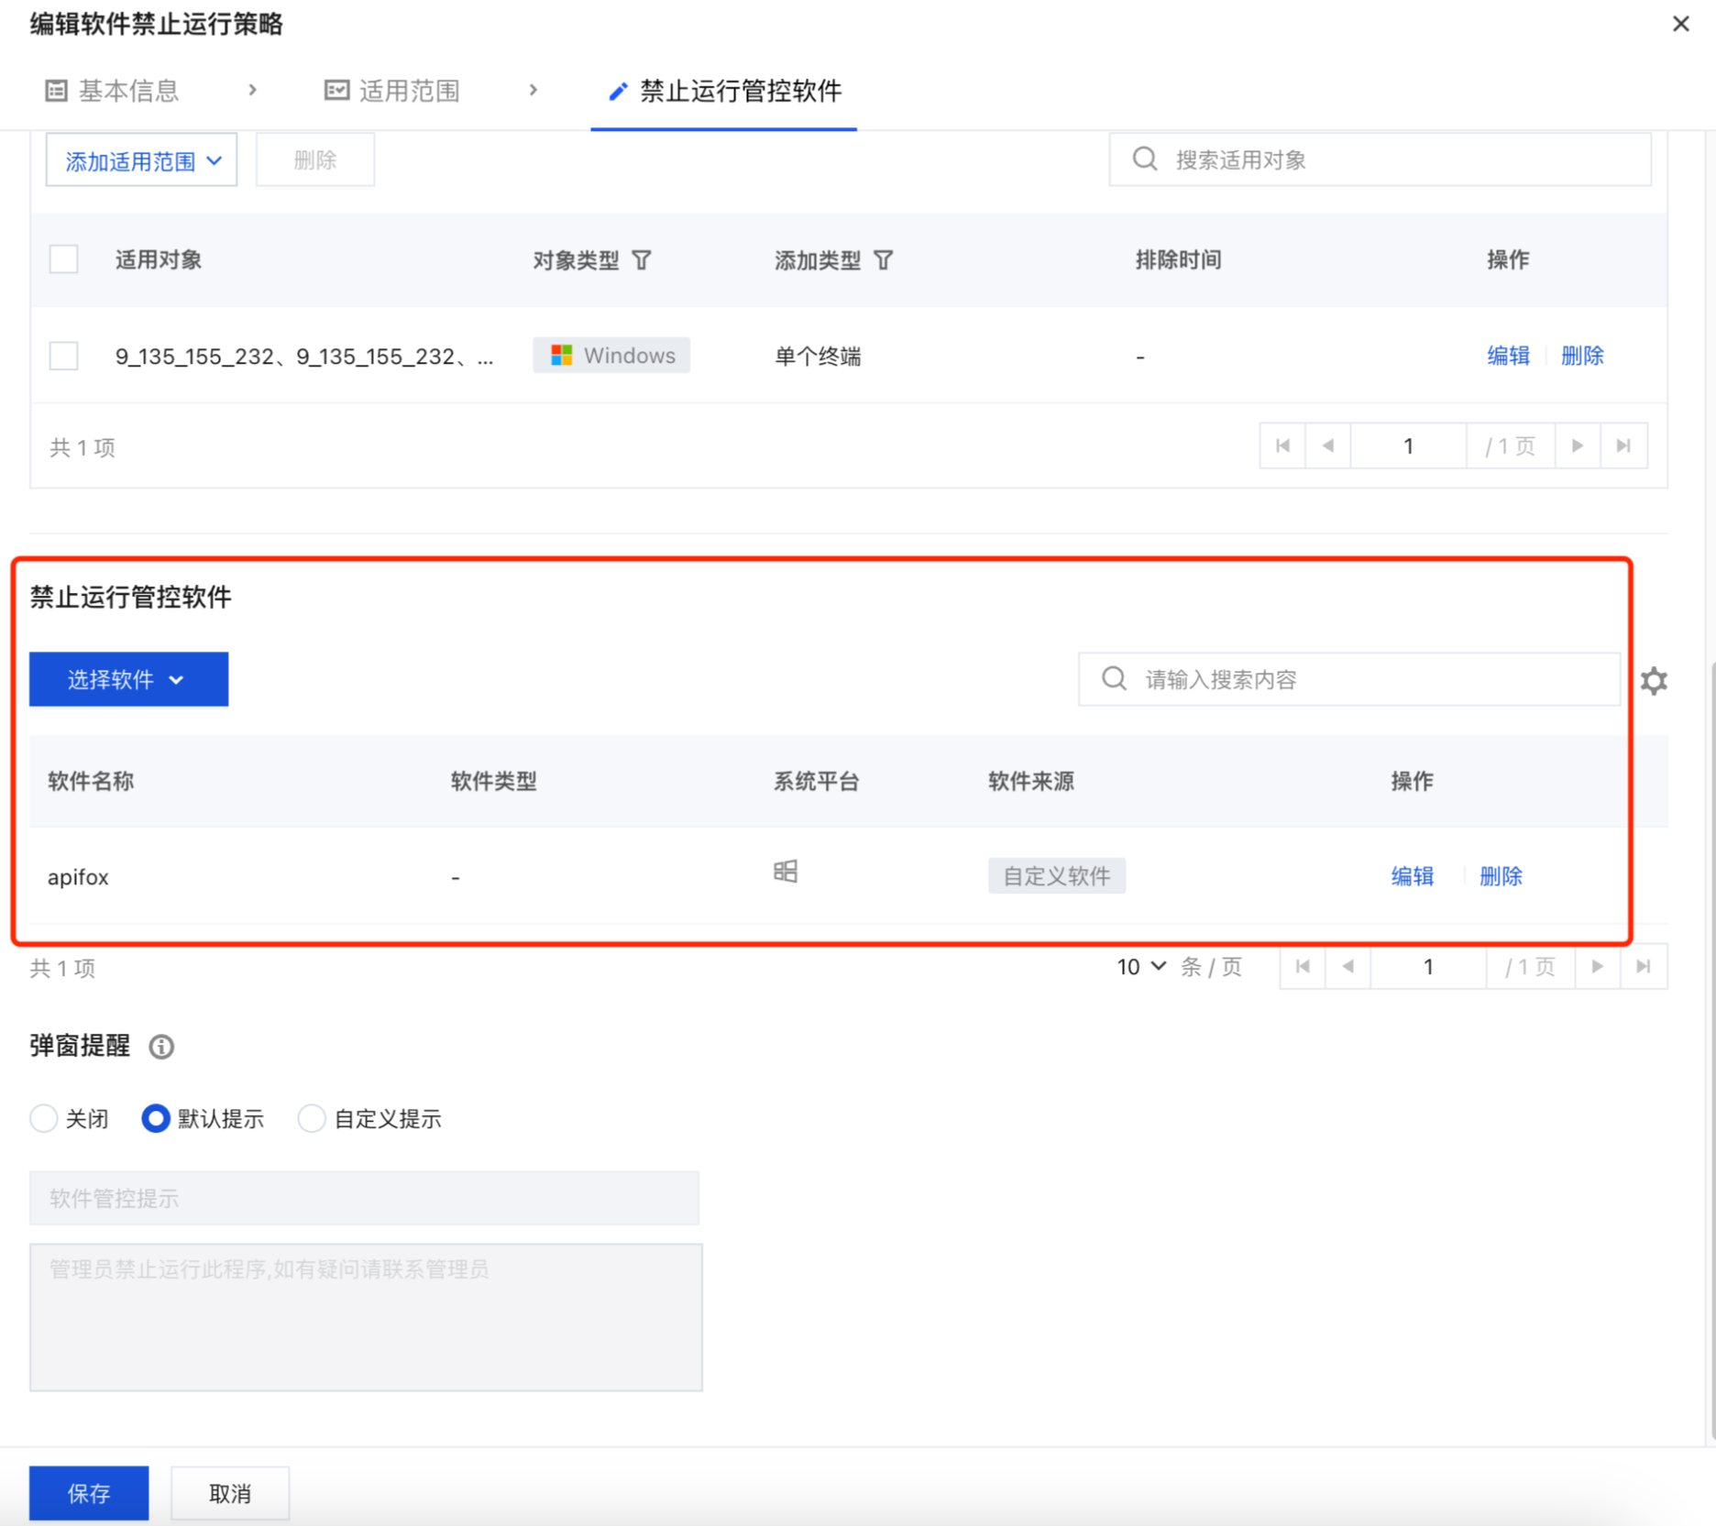Select the 关闭 radio option
The width and height of the screenshot is (1716, 1526).
click(44, 1118)
